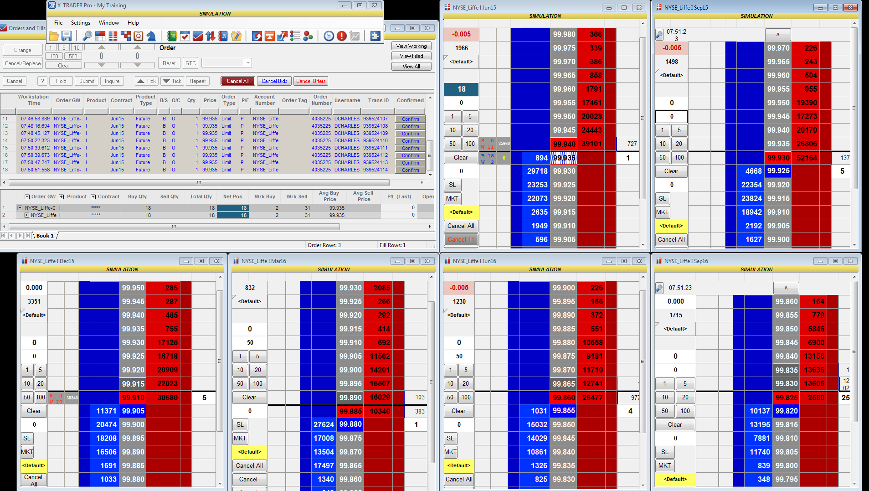
Task: Click the Cancel Bids button
Action: (274, 81)
